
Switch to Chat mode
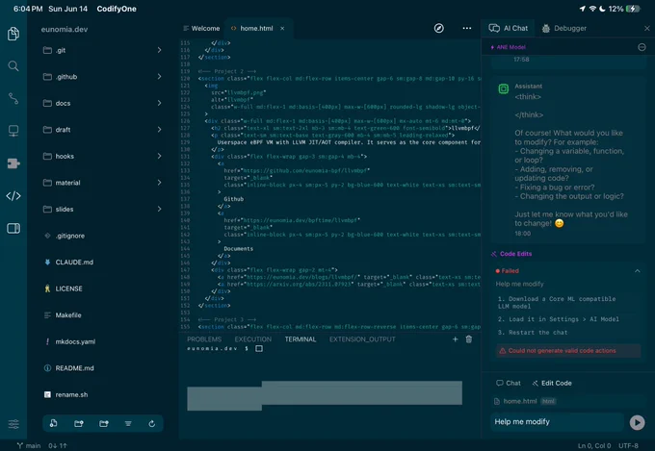pyautogui.click(x=509, y=383)
